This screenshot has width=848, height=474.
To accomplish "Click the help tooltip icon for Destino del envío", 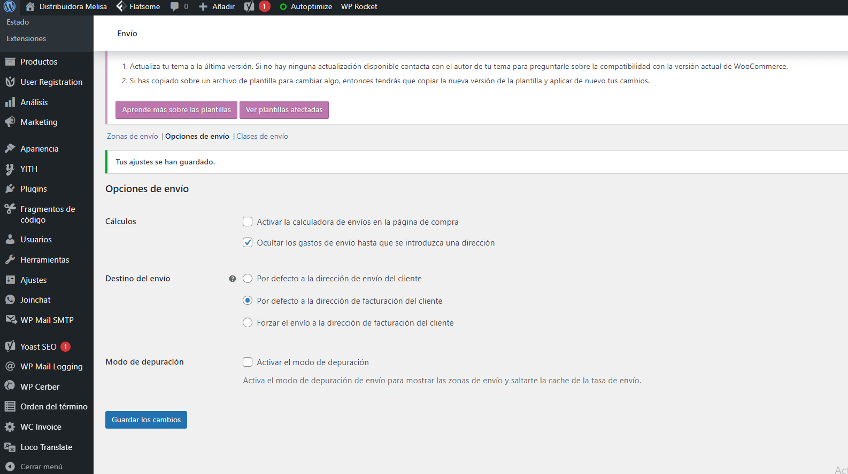I will [x=233, y=279].
